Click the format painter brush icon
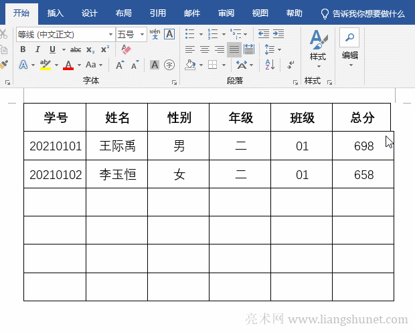 pos(4,65)
